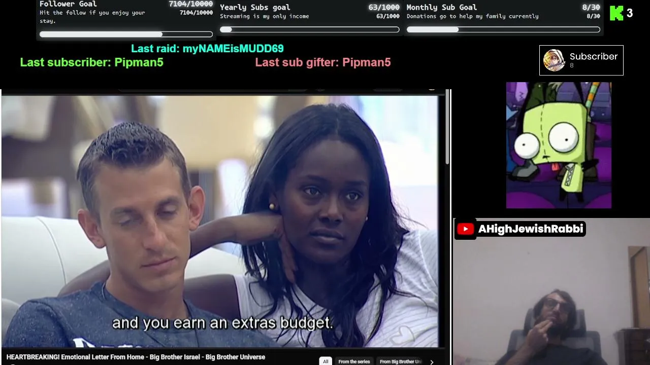Screen dimensions: 650x365
Task: Select the "All" filter chip
Action: tap(326, 361)
